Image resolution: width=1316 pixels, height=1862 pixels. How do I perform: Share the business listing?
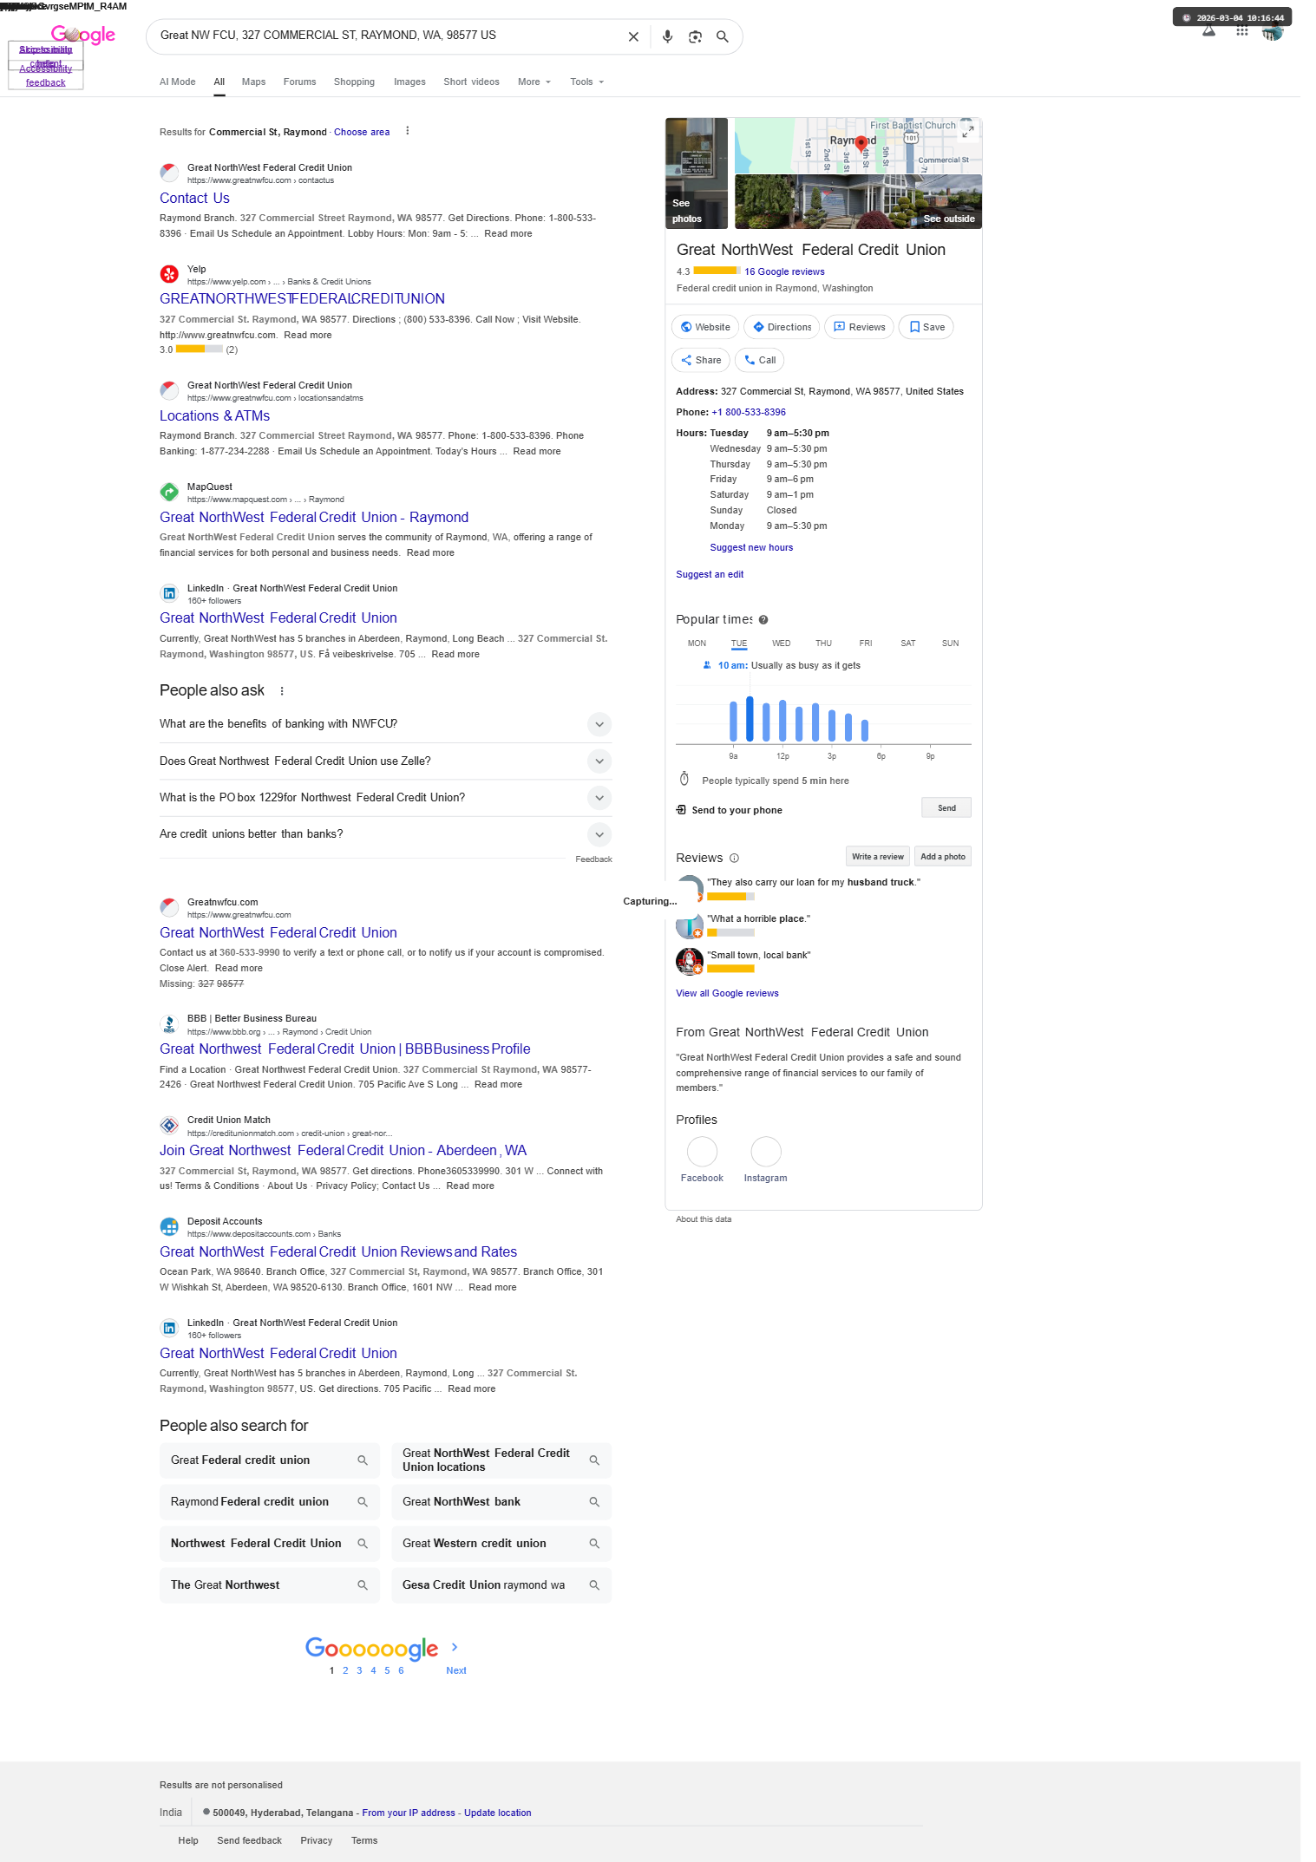click(x=701, y=360)
